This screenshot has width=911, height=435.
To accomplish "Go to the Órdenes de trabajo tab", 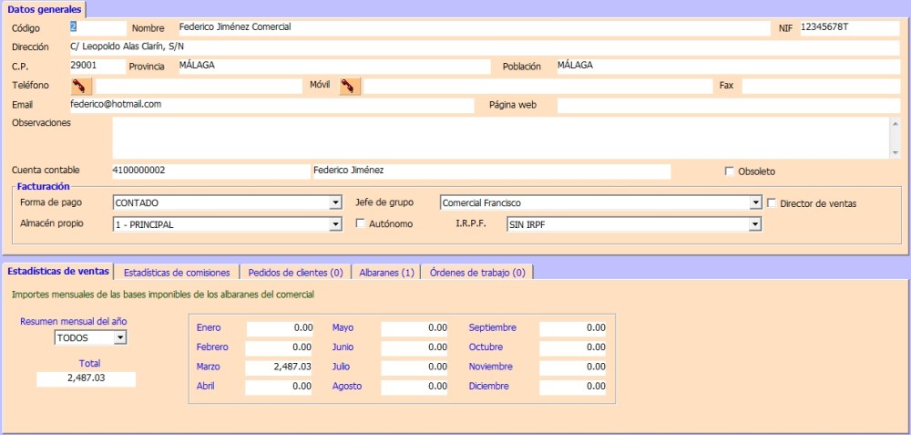I will [477, 272].
